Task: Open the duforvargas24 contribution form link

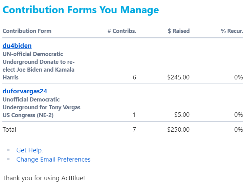Action: [25, 91]
